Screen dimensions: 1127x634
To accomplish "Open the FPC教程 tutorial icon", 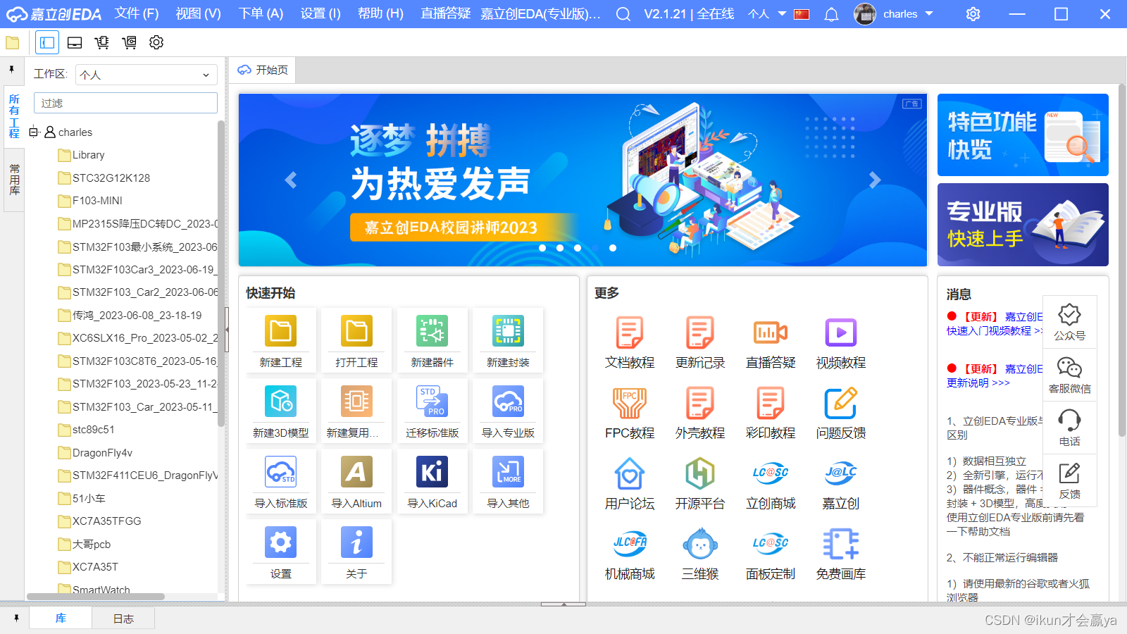I will [630, 403].
